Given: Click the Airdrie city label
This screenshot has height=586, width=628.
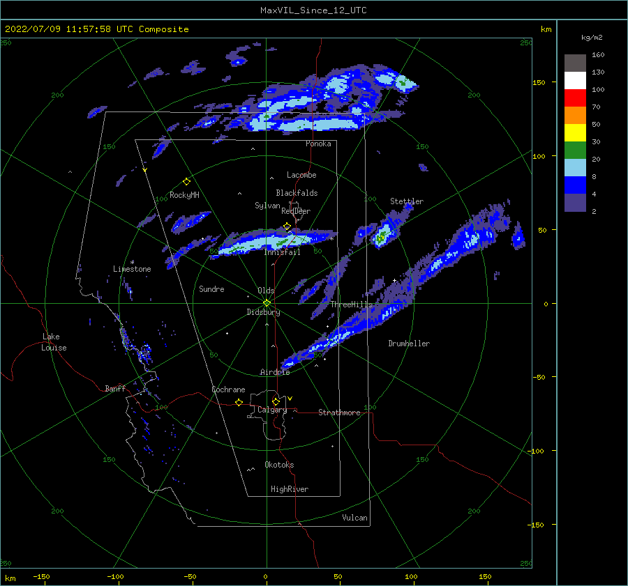Looking at the screenshot, I should tap(275, 372).
